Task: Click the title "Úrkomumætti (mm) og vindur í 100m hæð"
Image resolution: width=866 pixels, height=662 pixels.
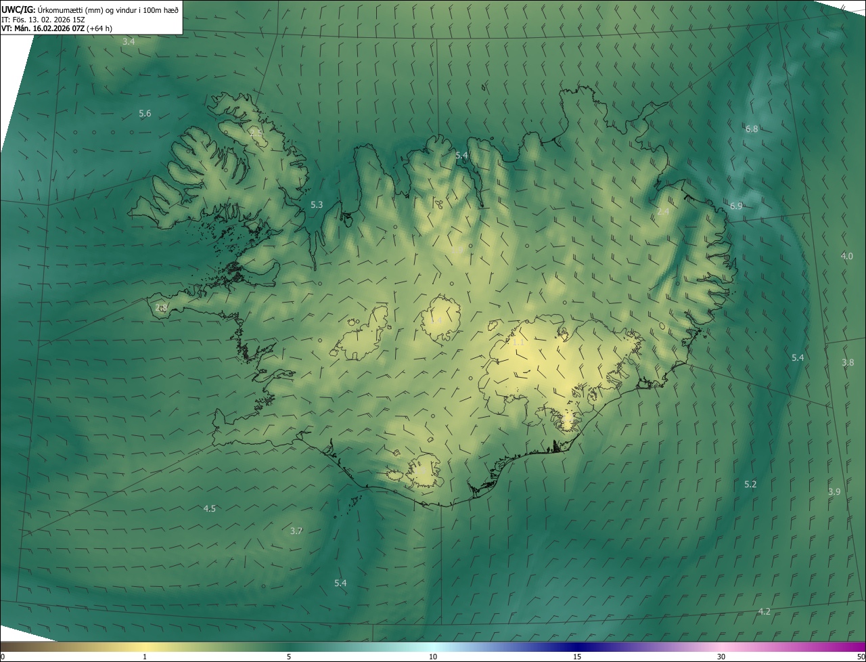Action: 108,9
